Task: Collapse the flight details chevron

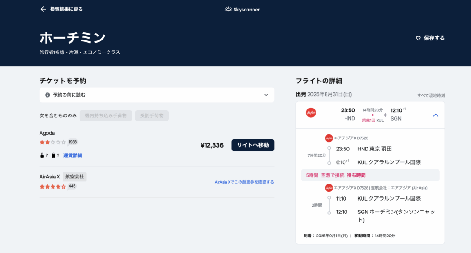Action: pyautogui.click(x=436, y=115)
